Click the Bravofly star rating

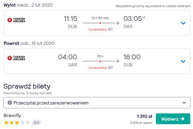(17, 123)
